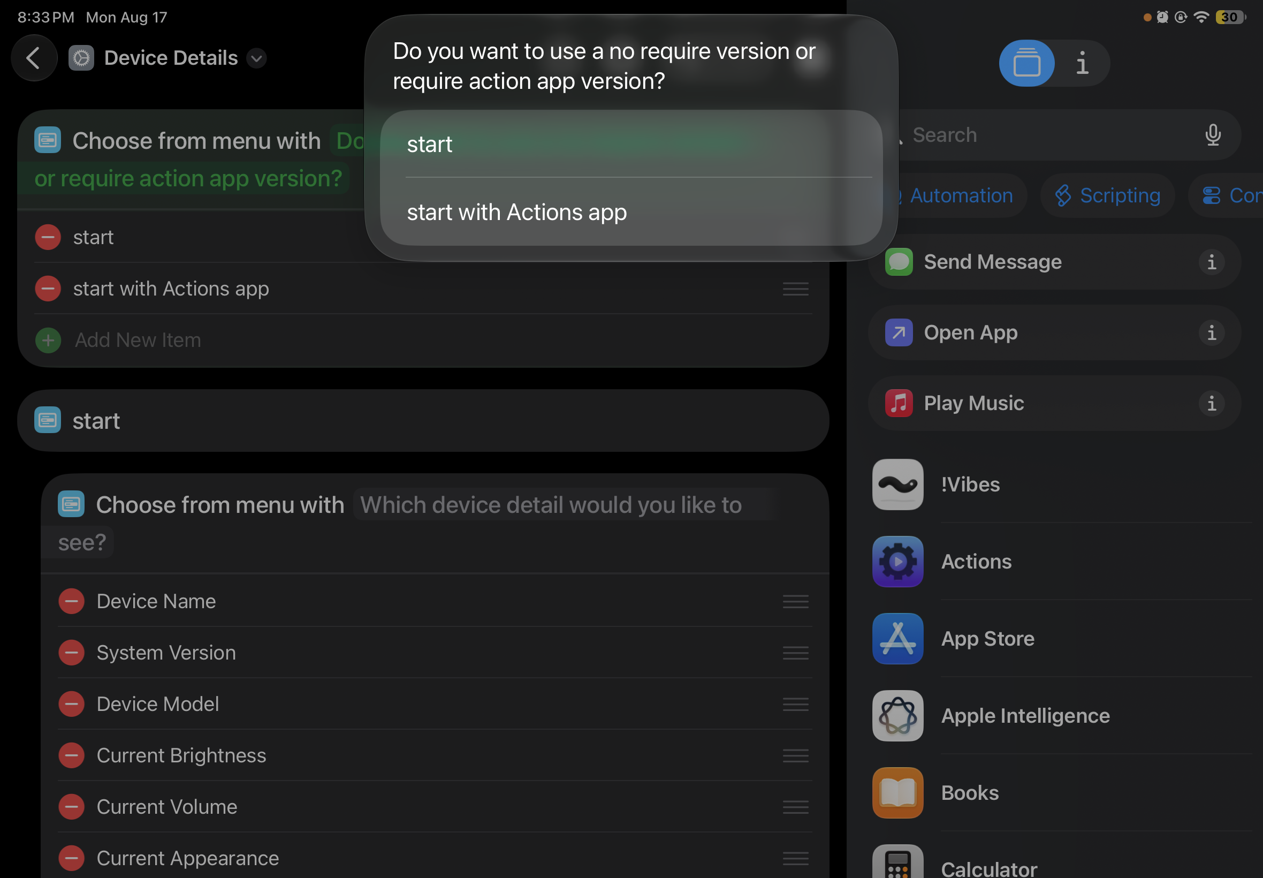Tap the battery indicator in status bar

[1230, 17]
